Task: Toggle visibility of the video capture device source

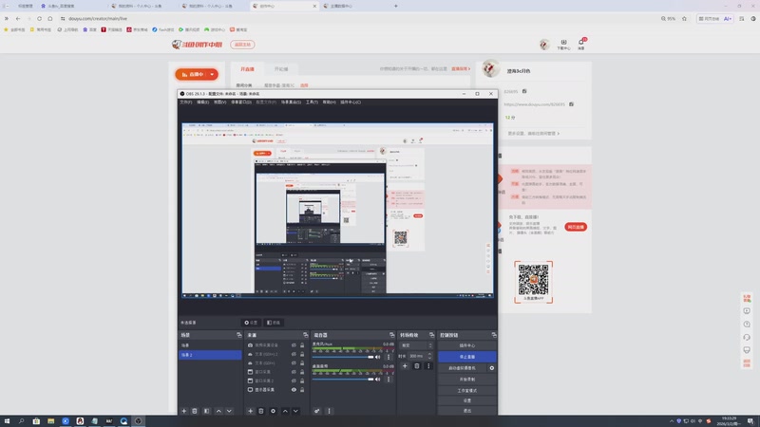Action: [294, 345]
